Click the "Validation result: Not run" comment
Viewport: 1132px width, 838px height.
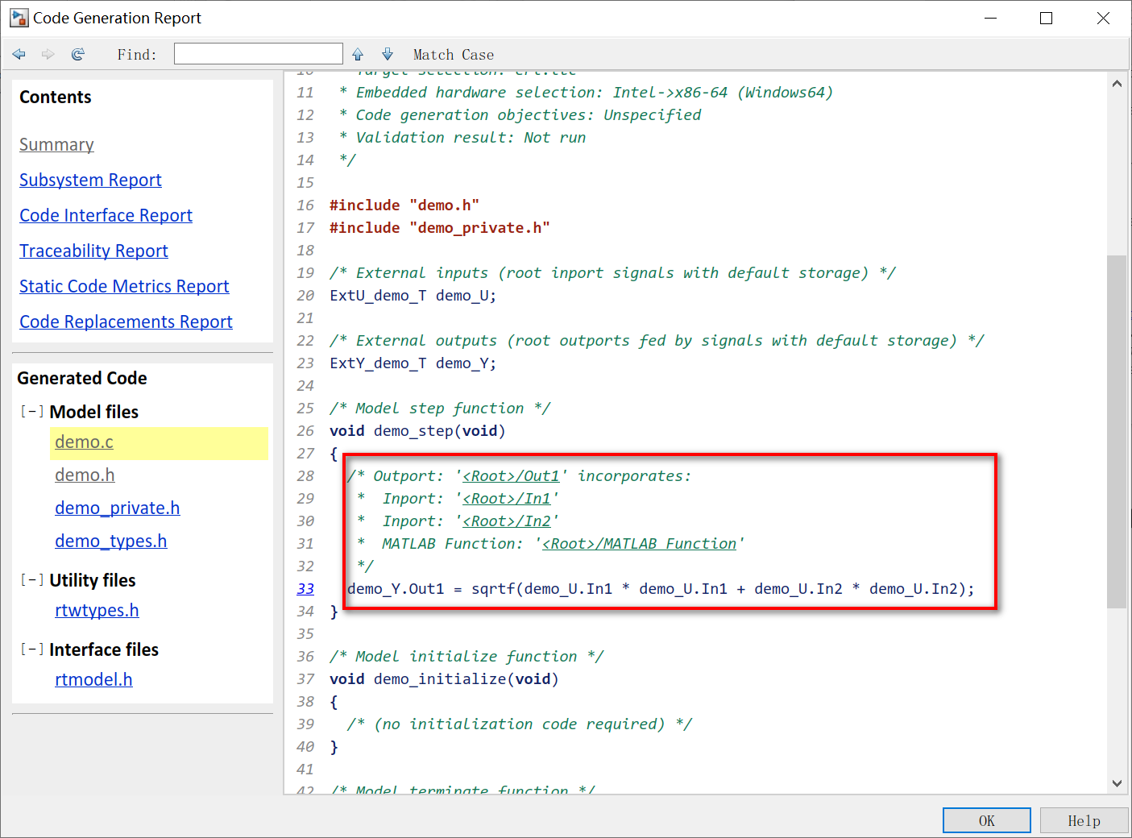pos(462,138)
